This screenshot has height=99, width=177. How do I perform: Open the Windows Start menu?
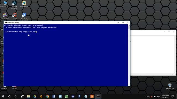point(3,97)
